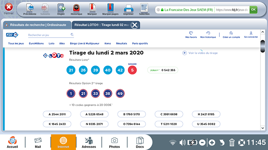Open the illiko menu item
The height and width of the screenshot is (150, 268).
click(62, 44)
